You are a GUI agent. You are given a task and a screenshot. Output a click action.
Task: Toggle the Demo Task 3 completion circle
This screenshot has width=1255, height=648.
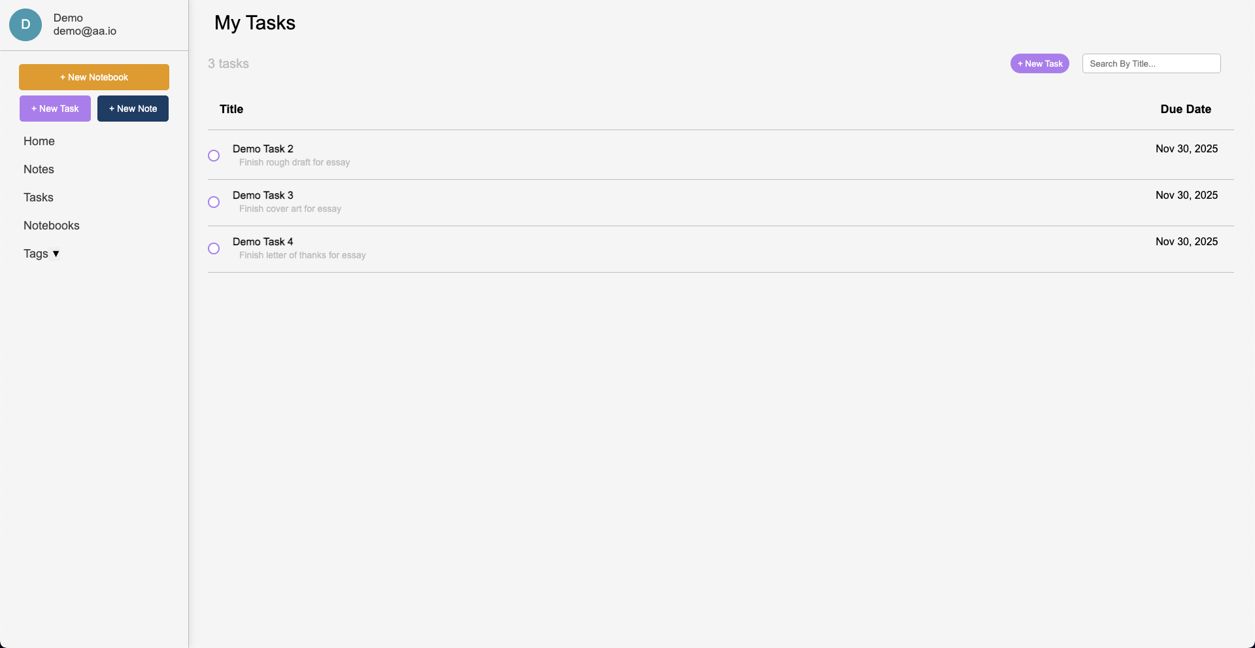click(214, 202)
